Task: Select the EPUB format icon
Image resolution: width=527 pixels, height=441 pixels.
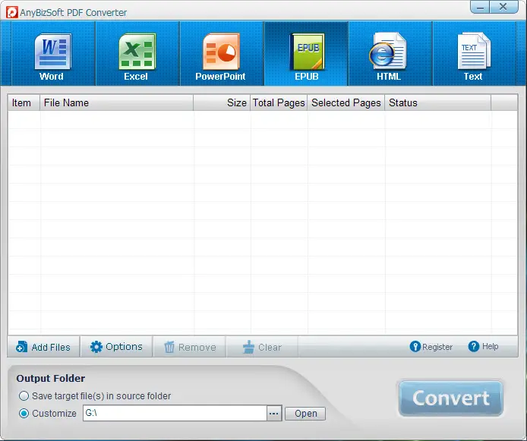Action: coord(306,54)
